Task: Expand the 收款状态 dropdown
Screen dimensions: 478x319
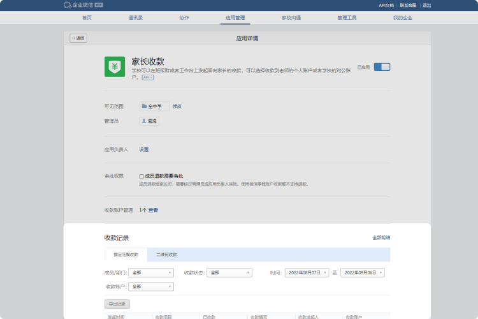Action: pyautogui.click(x=229, y=272)
